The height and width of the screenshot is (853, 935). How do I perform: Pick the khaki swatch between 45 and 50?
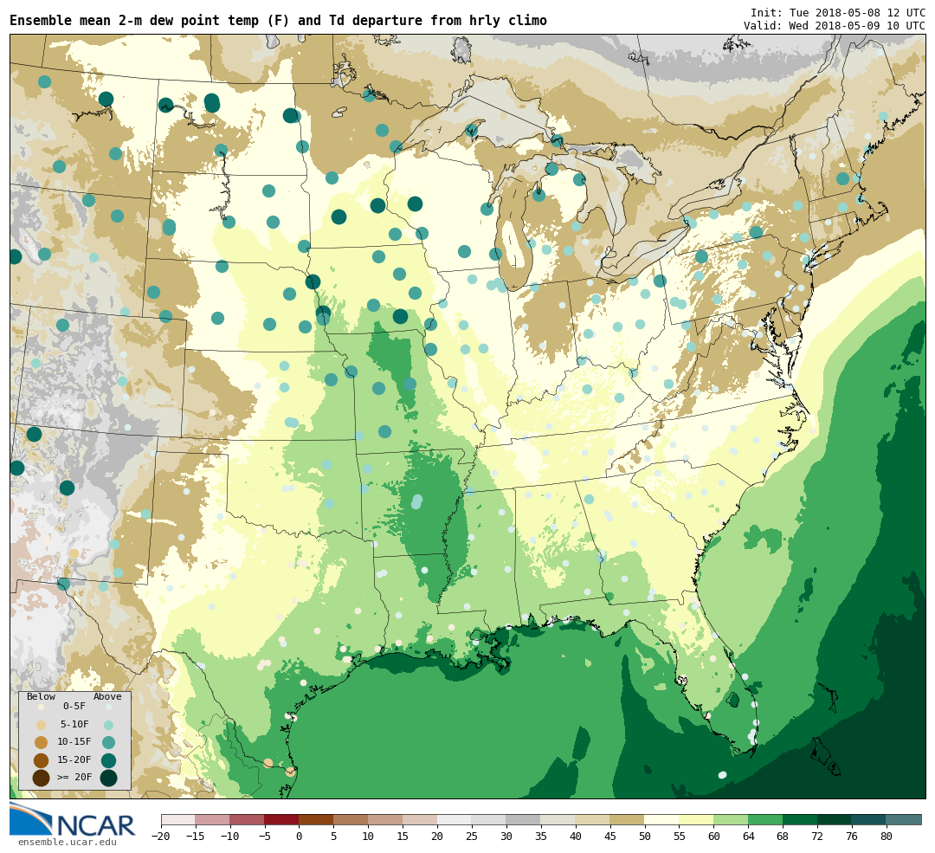point(628,819)
